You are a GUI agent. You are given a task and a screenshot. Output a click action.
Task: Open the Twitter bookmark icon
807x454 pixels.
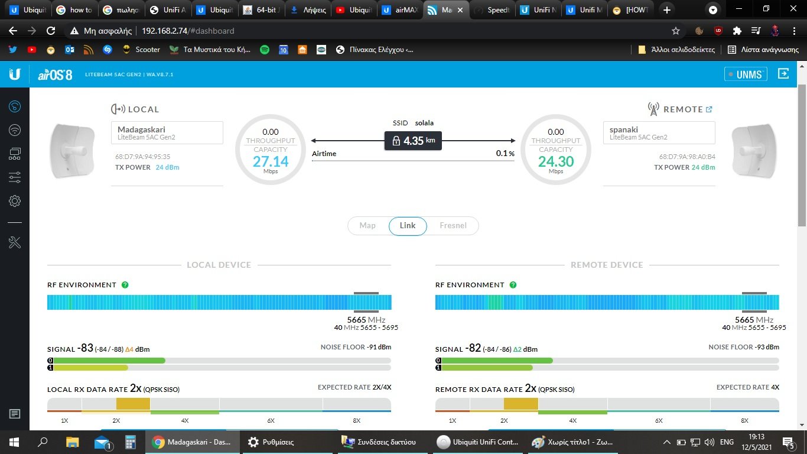tap(13, 50)
